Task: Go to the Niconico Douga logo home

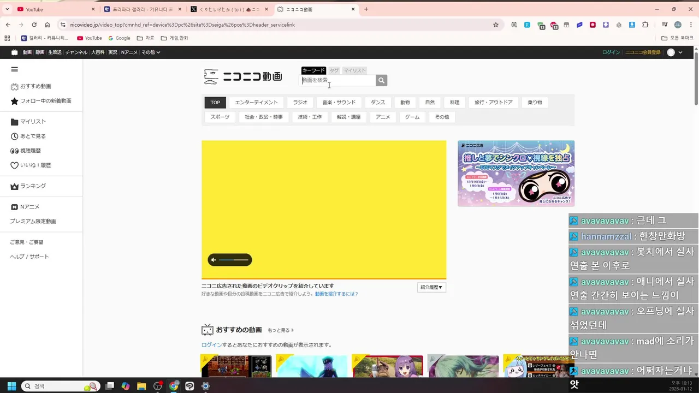Action: point(243,76)
